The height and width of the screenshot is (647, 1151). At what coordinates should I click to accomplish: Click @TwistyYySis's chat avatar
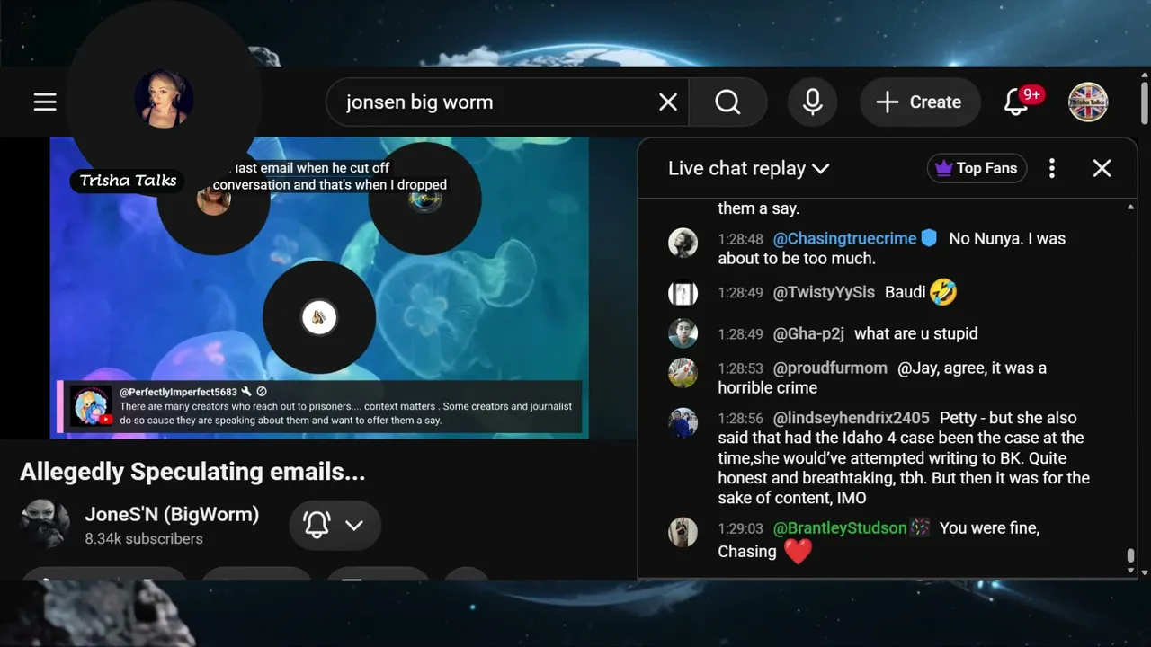point(683,293)
